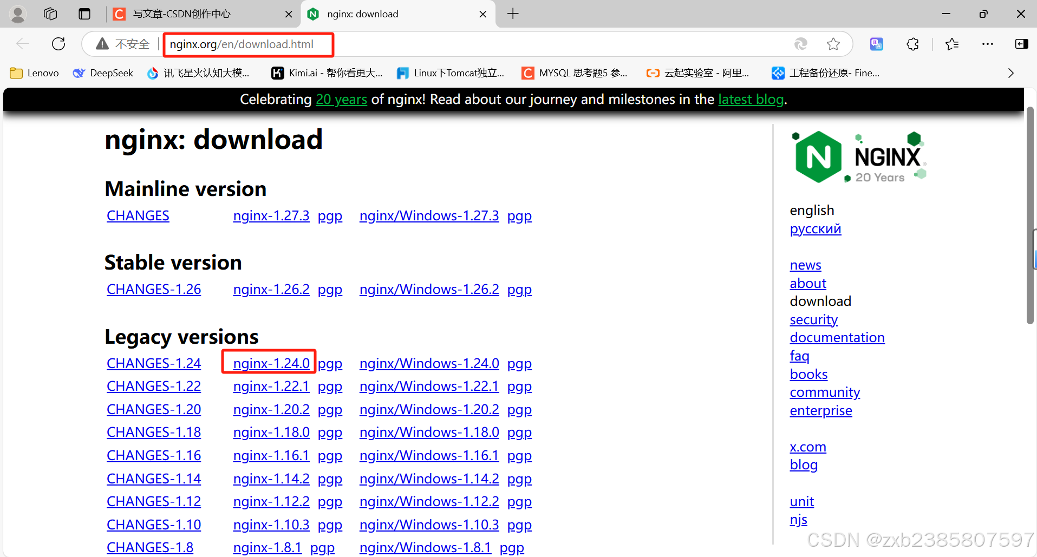Download nginx-1.24.0 legacy source
This screenshot has height=557, width=1037.
pyautogui.click(x=271, y=364)
